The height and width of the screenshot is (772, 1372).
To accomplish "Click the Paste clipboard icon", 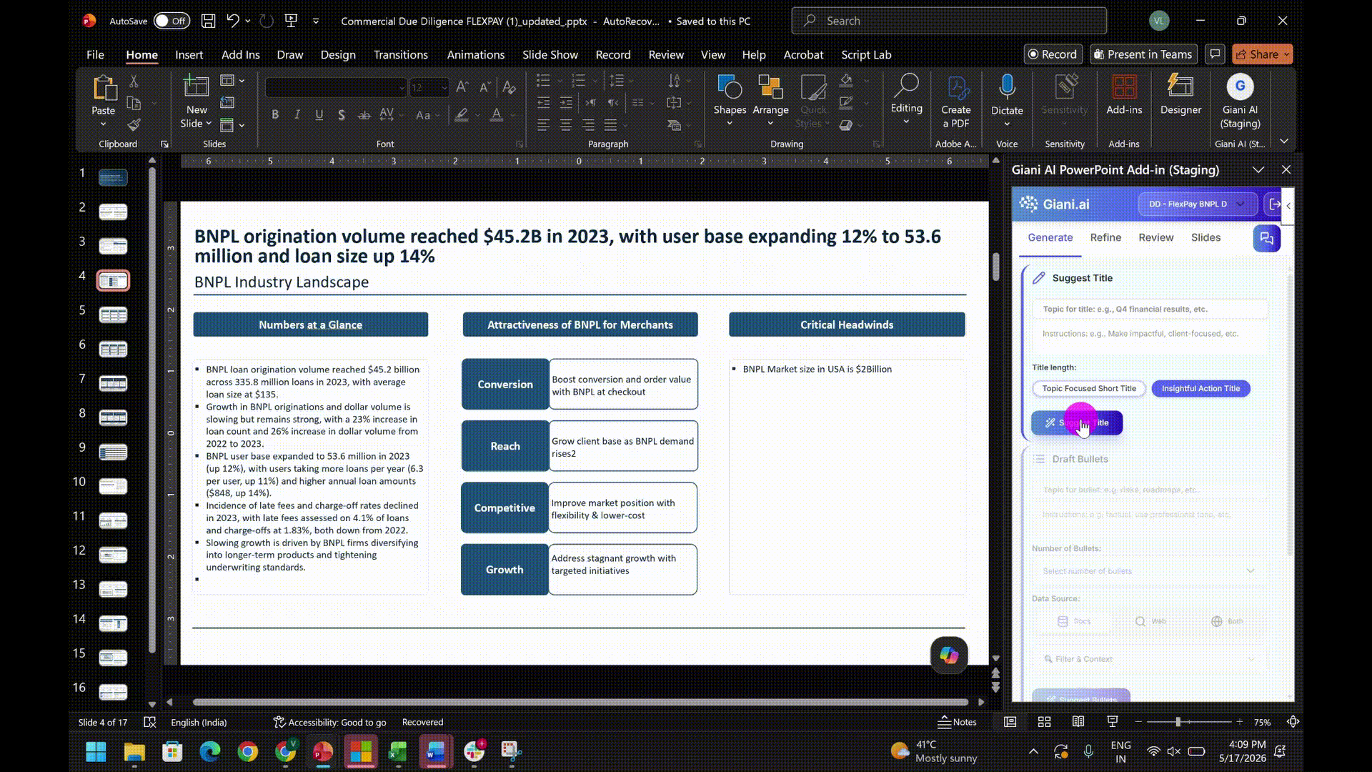I will pyautogui.click(x=104, y=88).
